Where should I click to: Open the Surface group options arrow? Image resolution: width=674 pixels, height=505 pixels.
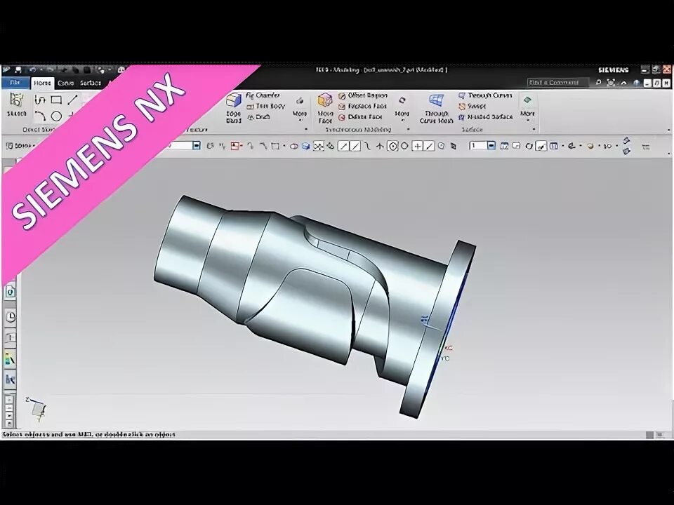pos(534,129)
